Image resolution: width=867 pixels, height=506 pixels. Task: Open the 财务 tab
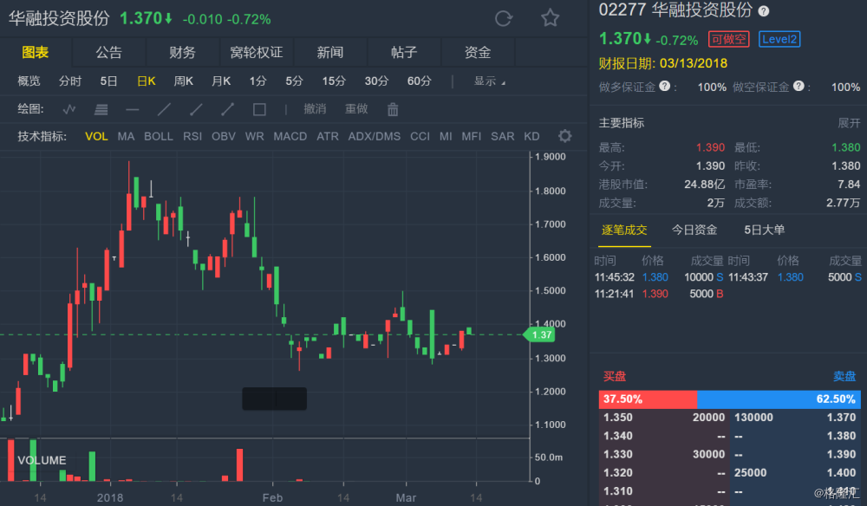pyautogui.click(x=182, y=53)
